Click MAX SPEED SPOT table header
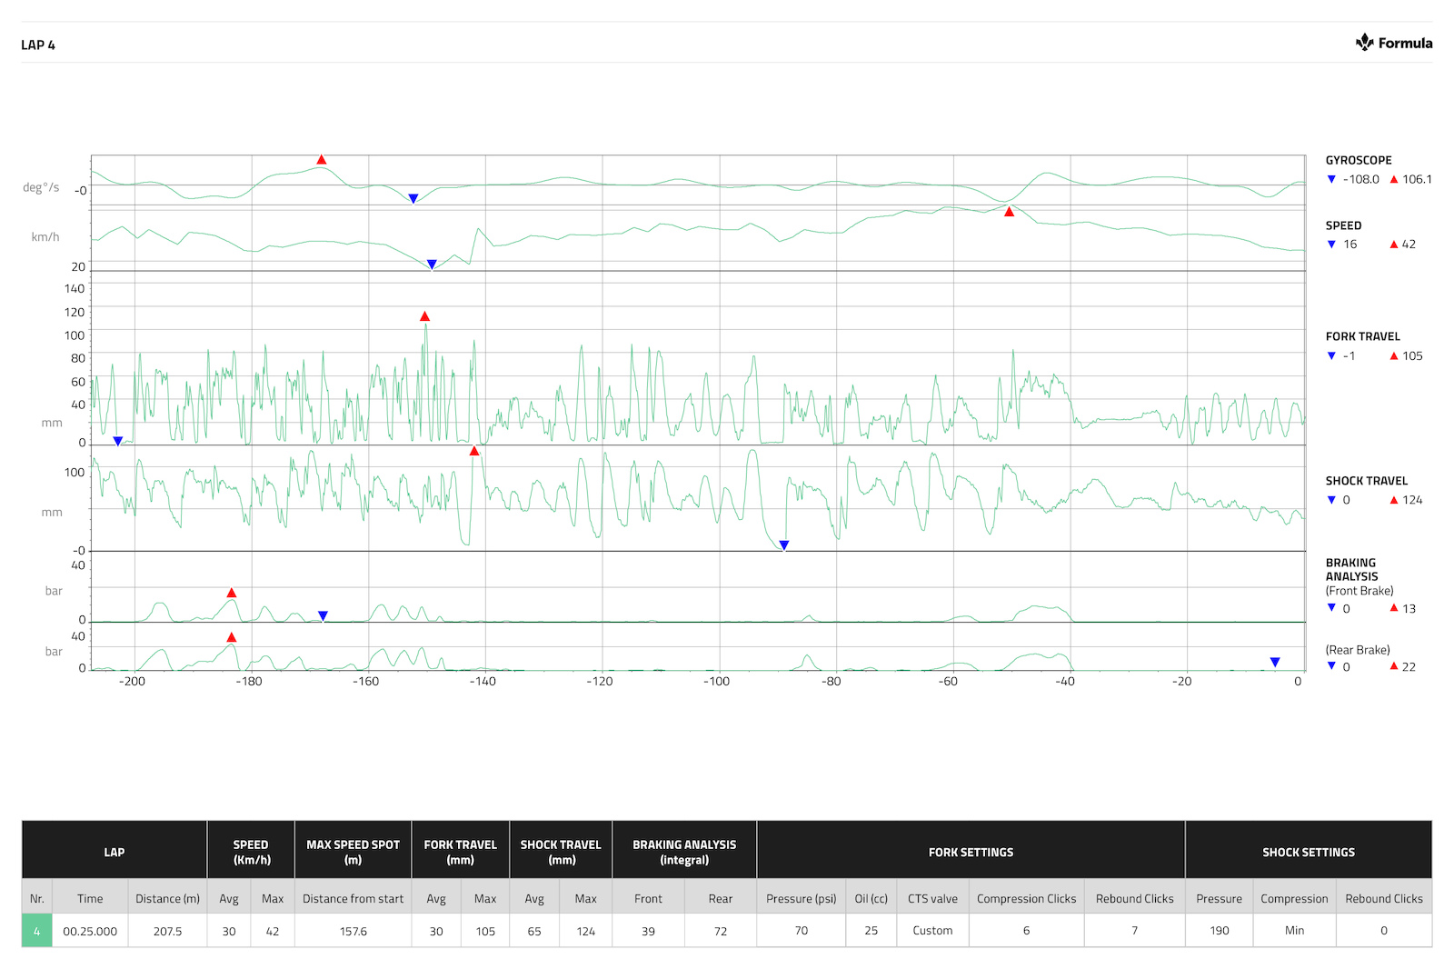Viewport: 1454px width, 969px height. click(353, 852)
